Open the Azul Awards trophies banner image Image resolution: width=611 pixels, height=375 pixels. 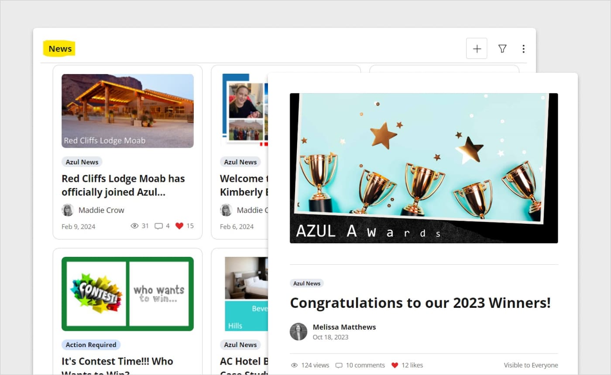pos(424,168)
